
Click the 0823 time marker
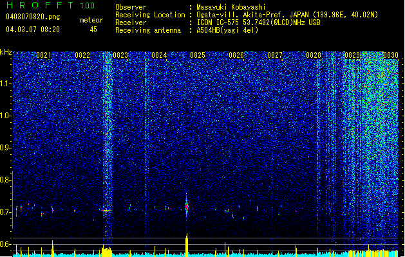tap(120, 55)
